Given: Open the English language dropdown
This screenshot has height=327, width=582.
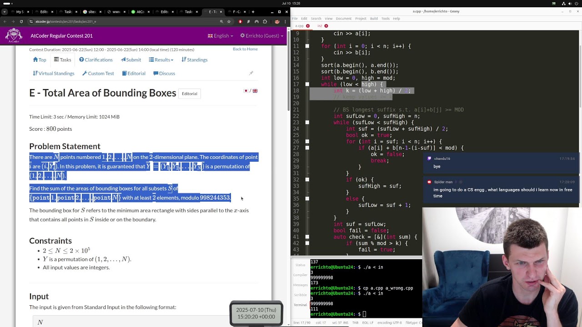Looking at the screenshot, I should 221,36.
